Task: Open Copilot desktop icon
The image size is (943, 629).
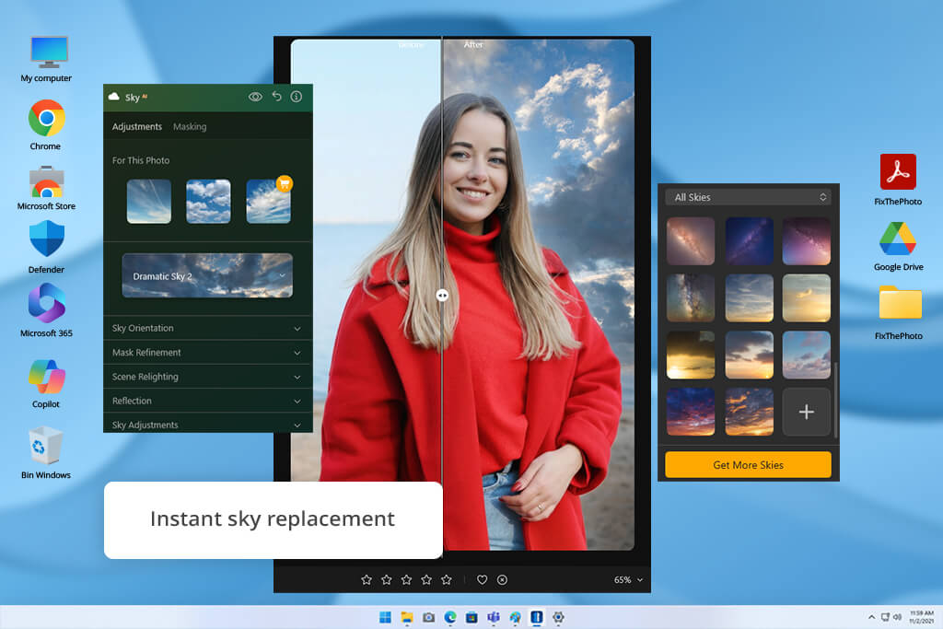Action: (46, 377)
